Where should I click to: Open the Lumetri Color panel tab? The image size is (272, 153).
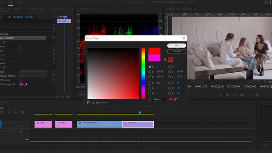[36, 9]
